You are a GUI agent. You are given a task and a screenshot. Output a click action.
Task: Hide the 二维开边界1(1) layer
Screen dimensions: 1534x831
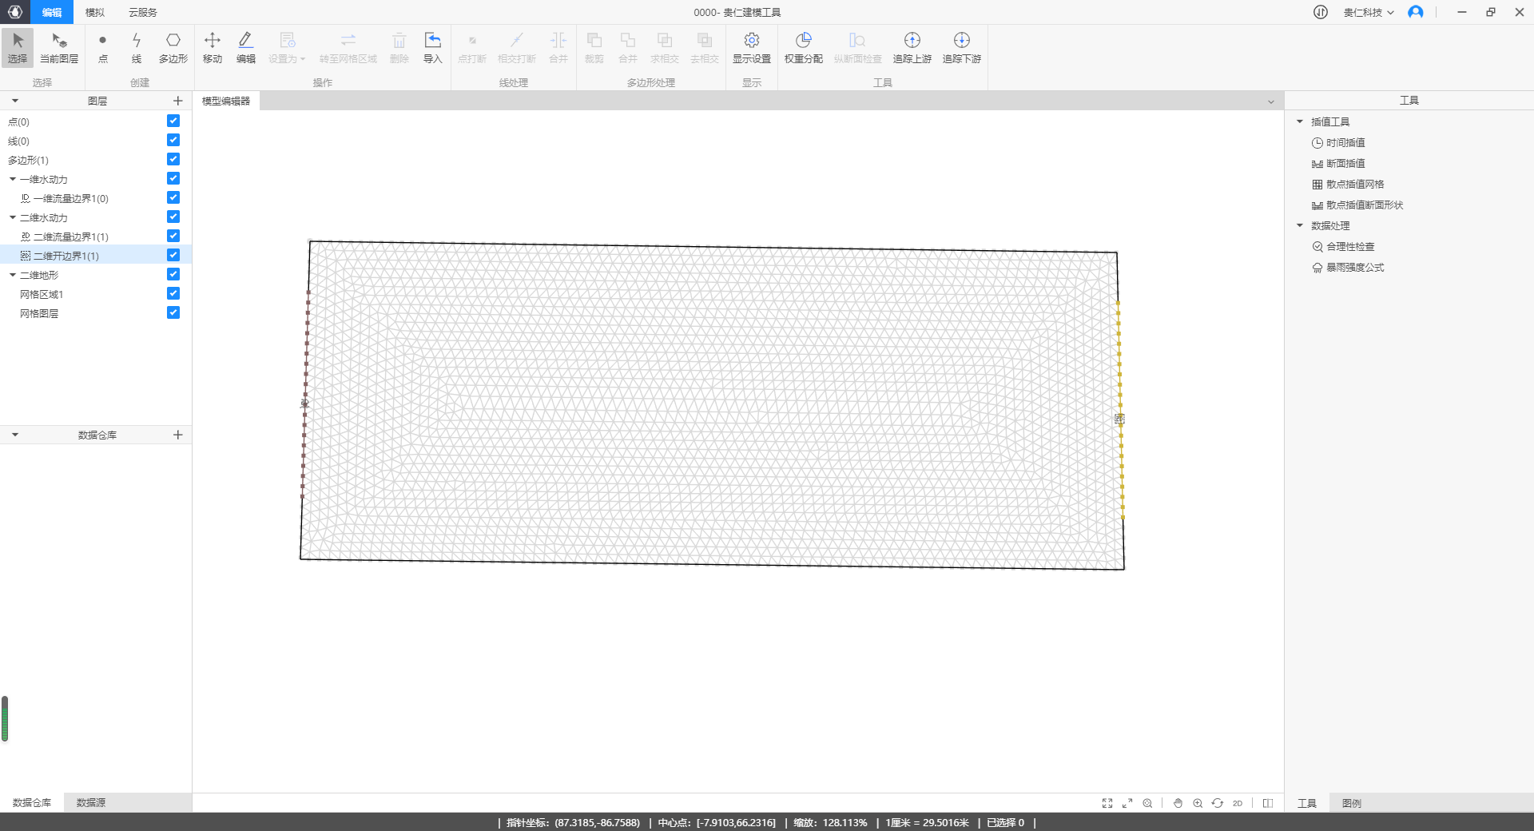coord(173,256)
